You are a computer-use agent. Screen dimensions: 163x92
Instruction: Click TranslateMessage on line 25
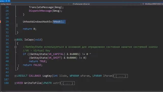[x=41, y=7]
